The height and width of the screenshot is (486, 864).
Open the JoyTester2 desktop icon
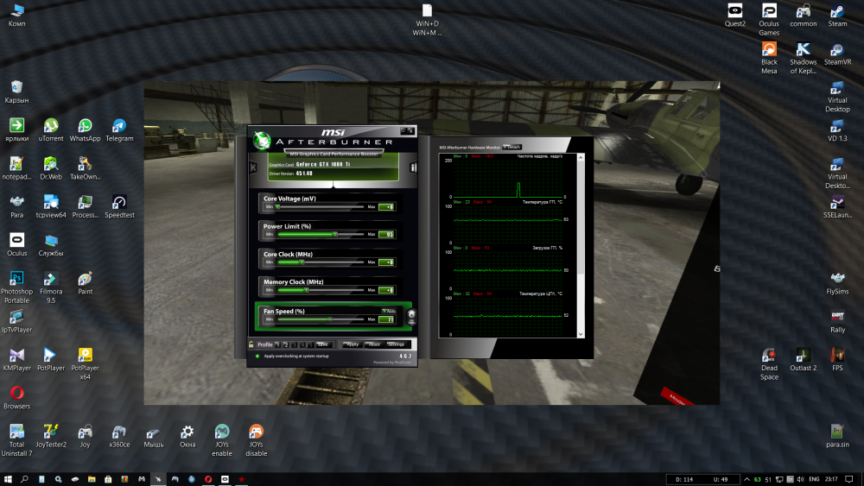pyautogui.click(x=51, y=437)
